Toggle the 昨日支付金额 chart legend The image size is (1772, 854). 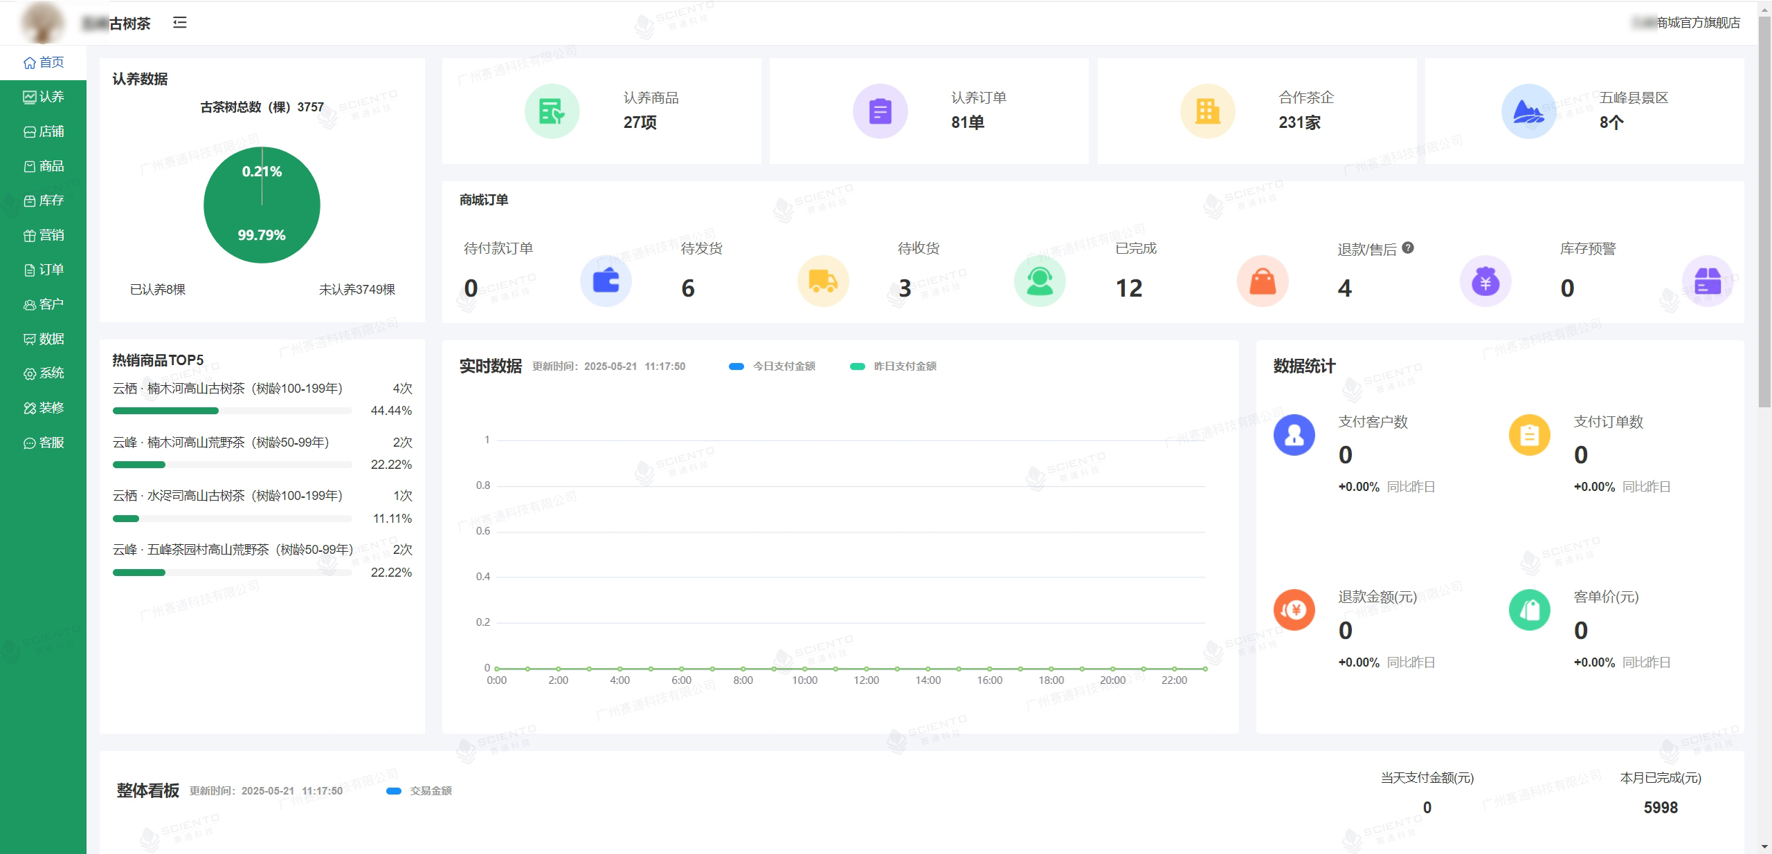click(x=894, y=366)
